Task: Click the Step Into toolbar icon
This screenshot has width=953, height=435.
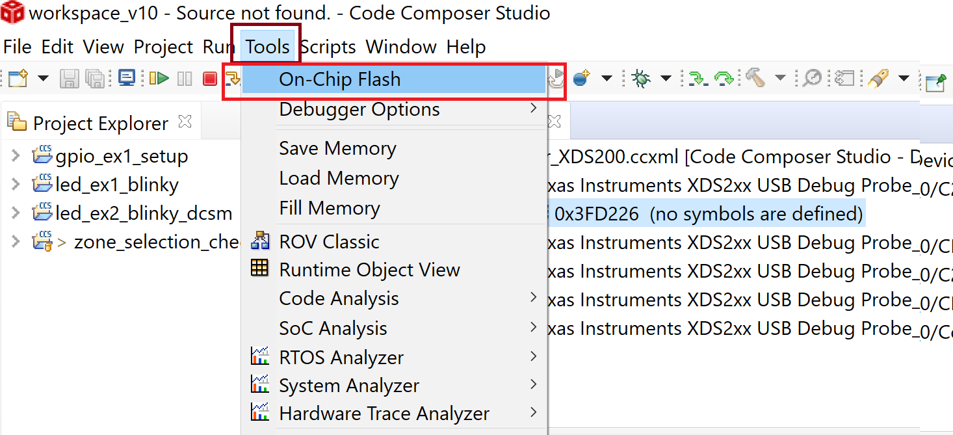Action: [699, 77]
